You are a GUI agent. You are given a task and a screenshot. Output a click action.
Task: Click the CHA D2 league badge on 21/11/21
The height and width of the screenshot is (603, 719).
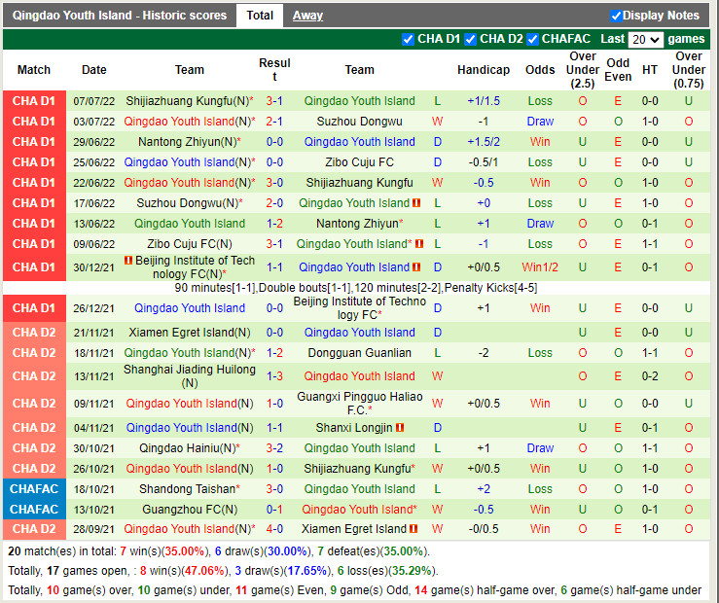point(34,333)
